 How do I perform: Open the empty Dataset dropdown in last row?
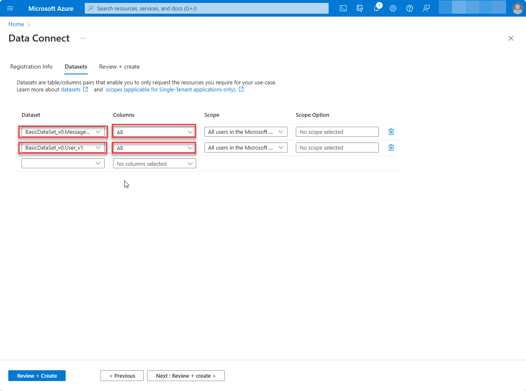[63, 163]
